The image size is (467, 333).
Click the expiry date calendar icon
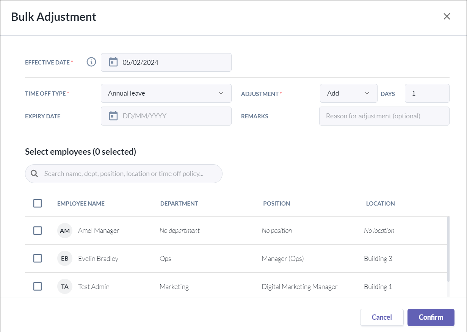pyautogui.click(x=113, y=116)
